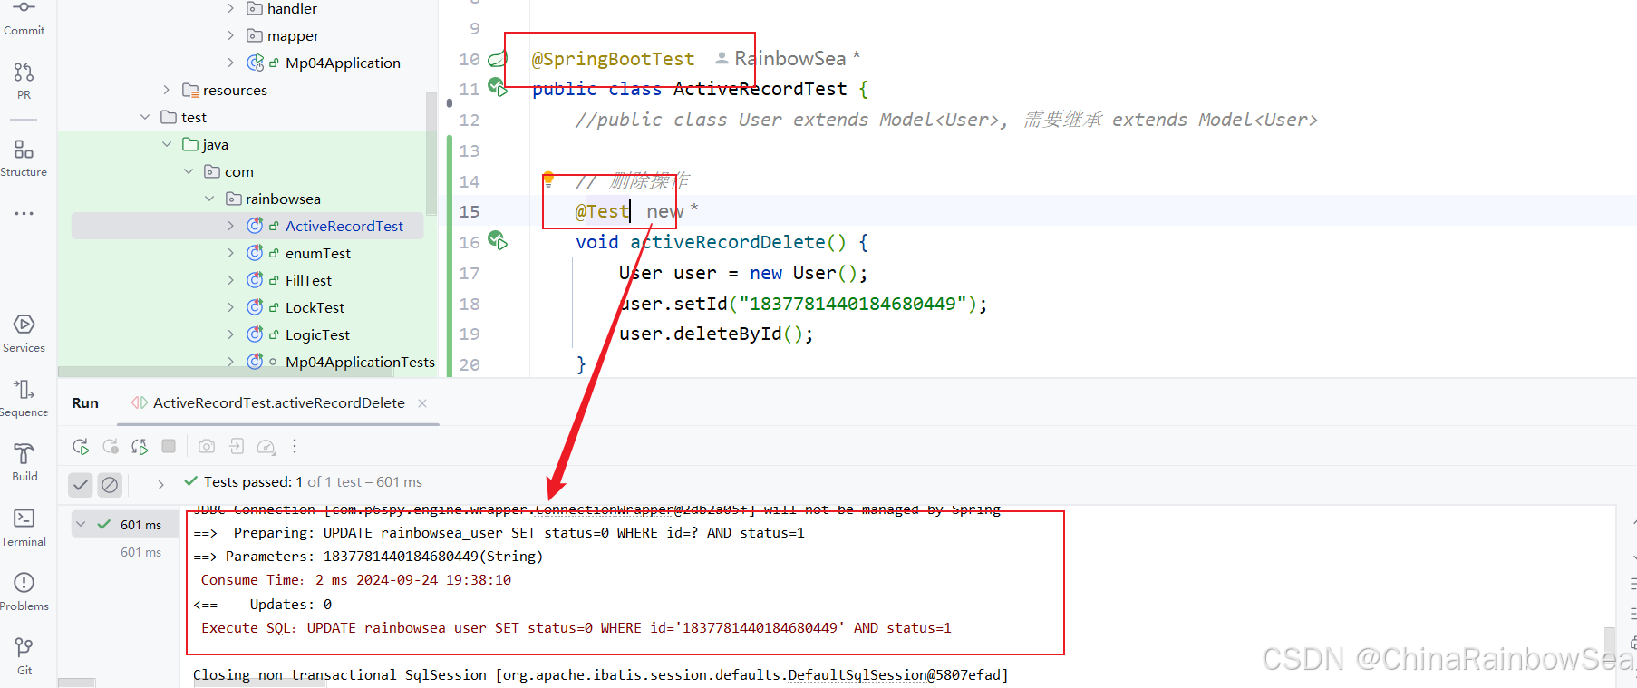
Task: Open the Terminal tool window
Action: tap(24, 527)
